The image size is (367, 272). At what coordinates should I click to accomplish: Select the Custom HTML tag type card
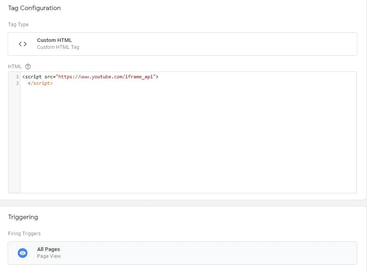click(x=182, y=44)
